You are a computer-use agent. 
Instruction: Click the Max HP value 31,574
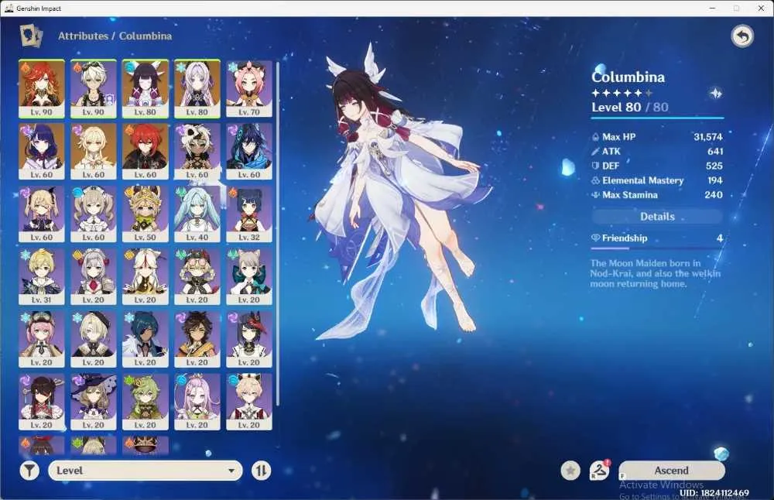708,137
